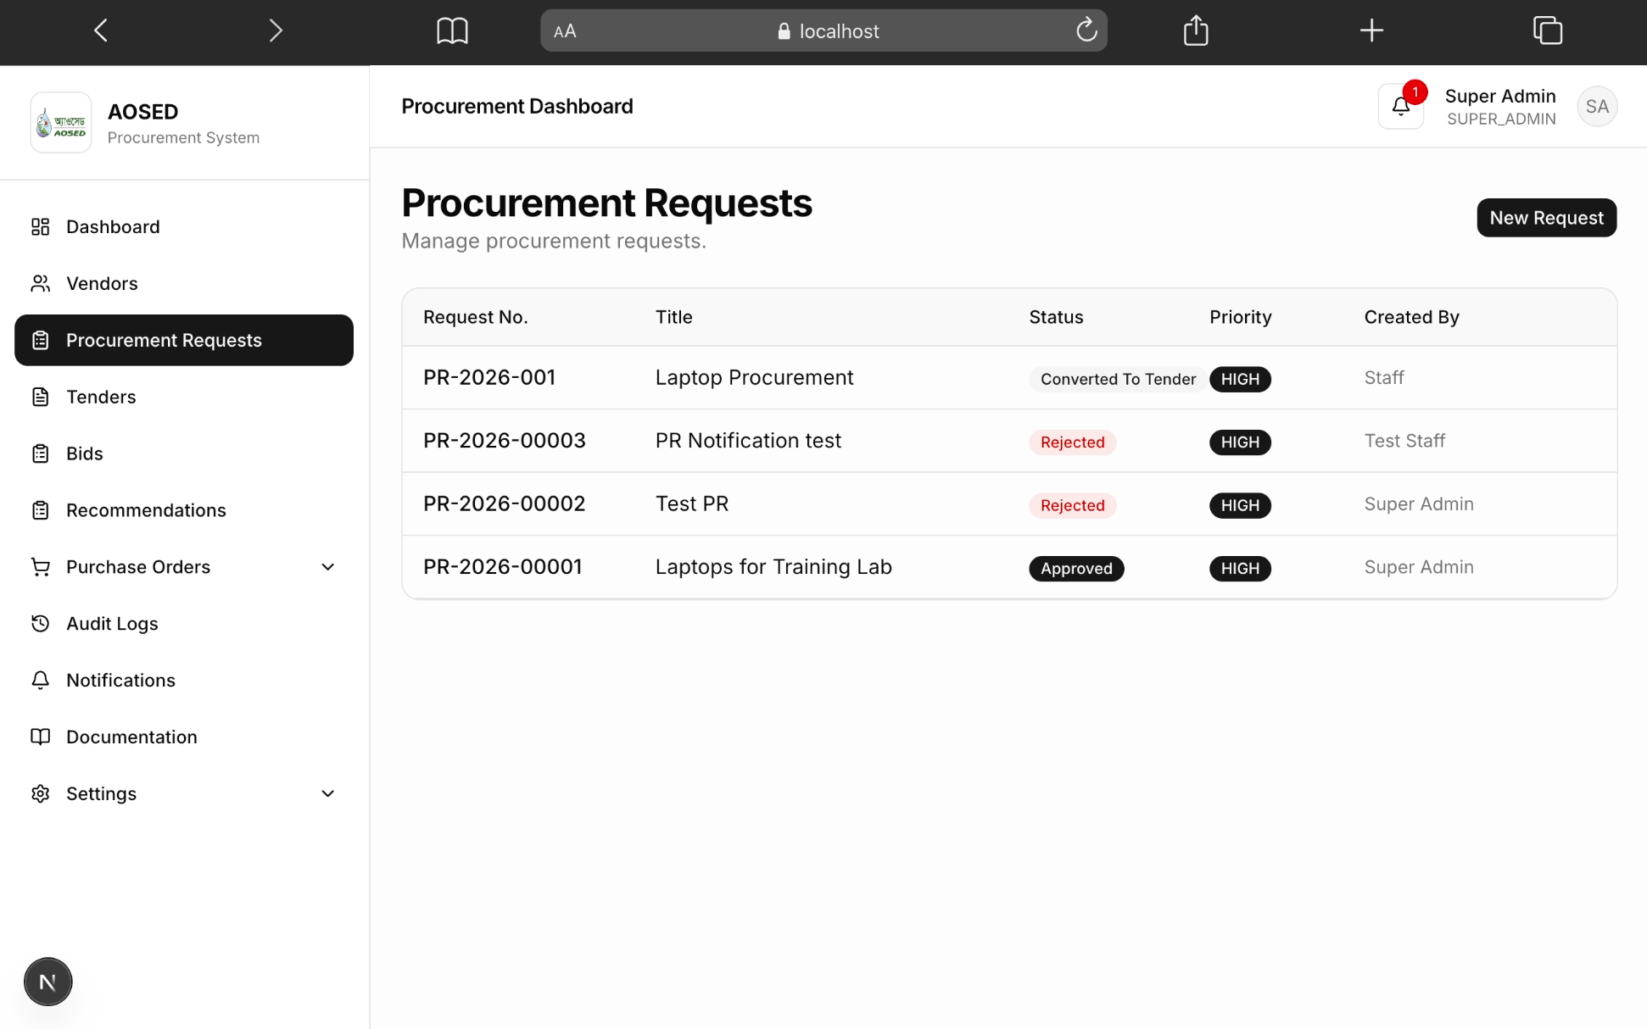This screenshot has width=1647, height=1029.
Task: View Audit Logs
Action: [x=184, y=624]
